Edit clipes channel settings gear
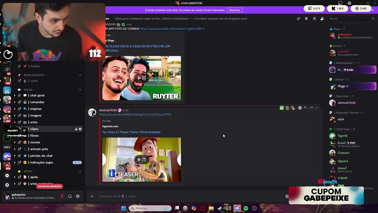Screen dimensions: 378x213 pyautogui.click(x=80, y=129)
